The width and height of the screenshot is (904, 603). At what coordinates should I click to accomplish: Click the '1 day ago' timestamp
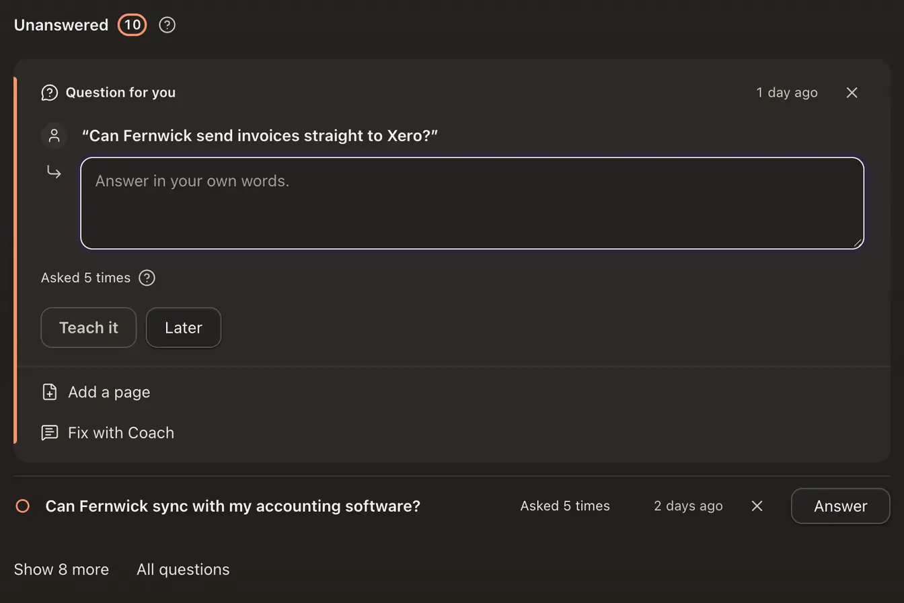787,93
